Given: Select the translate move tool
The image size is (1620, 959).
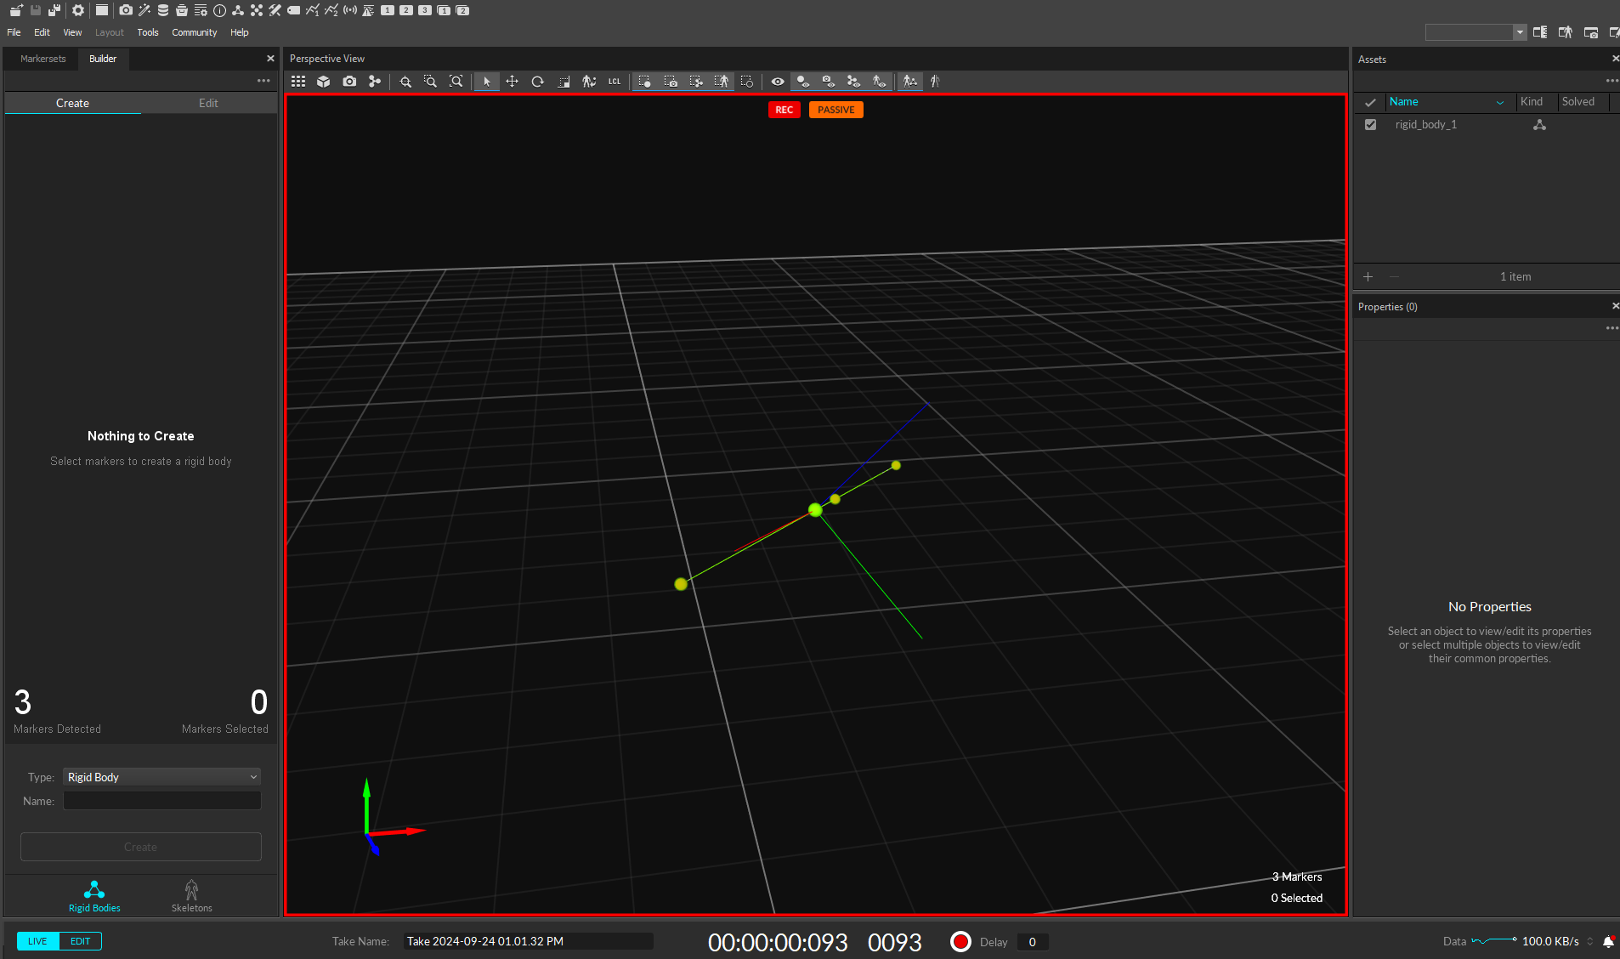Looking at the screenshot, I should [512, 82].
